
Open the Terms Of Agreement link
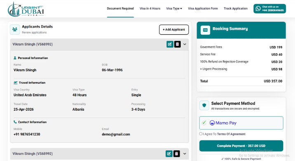point(231,134)
